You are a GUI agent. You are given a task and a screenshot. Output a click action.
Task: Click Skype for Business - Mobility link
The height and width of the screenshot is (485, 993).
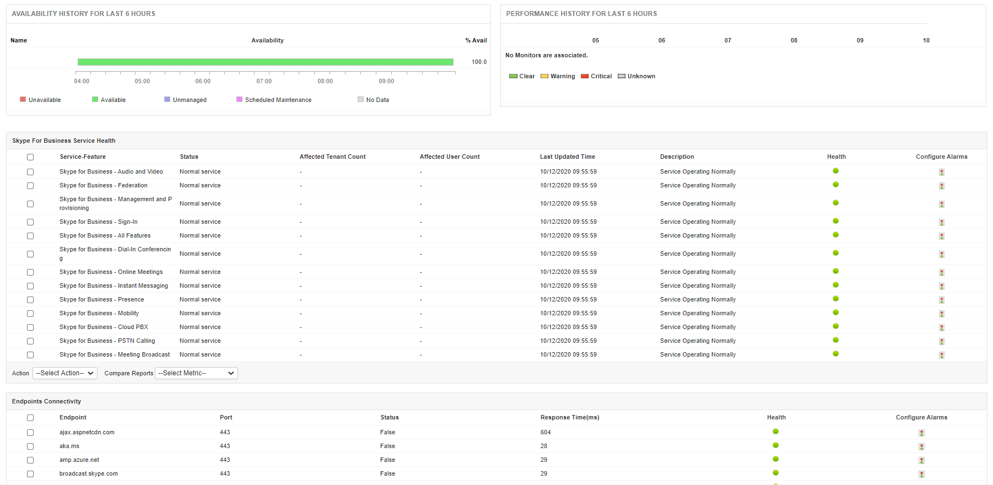[99, 313]
